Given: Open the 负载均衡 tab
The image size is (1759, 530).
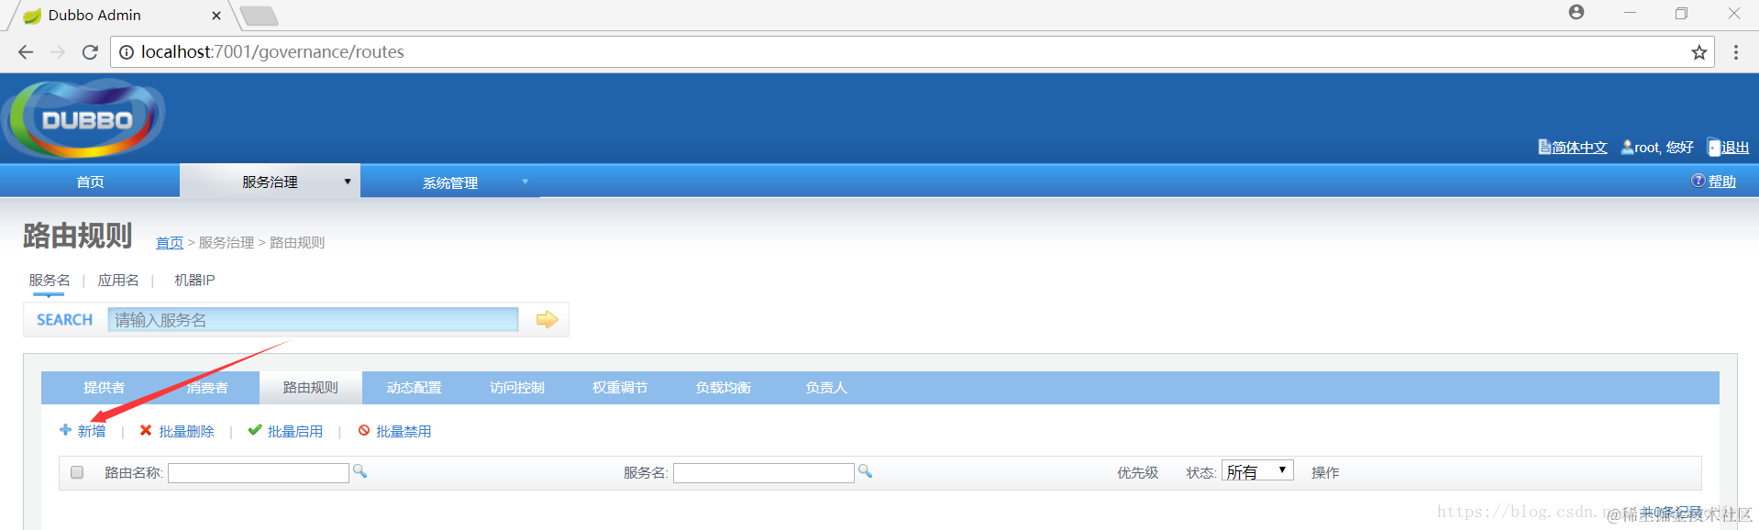Looking at the screenshot, I should pos(723,388).
